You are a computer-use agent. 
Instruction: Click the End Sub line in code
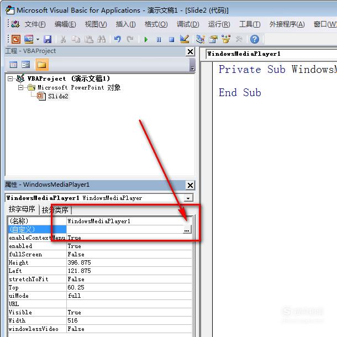(240, 93)
